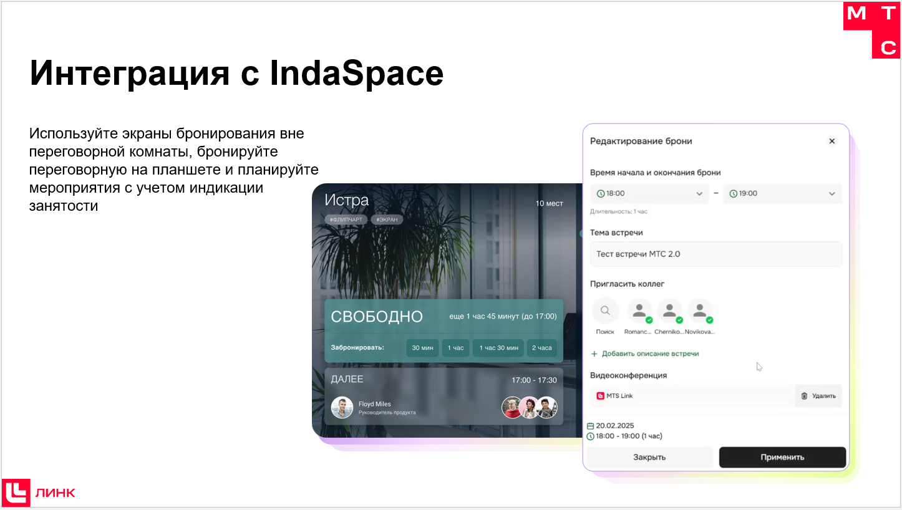Click the Истра room title
The width and height of the screenshot is (902, 510).
coord(347,200)
